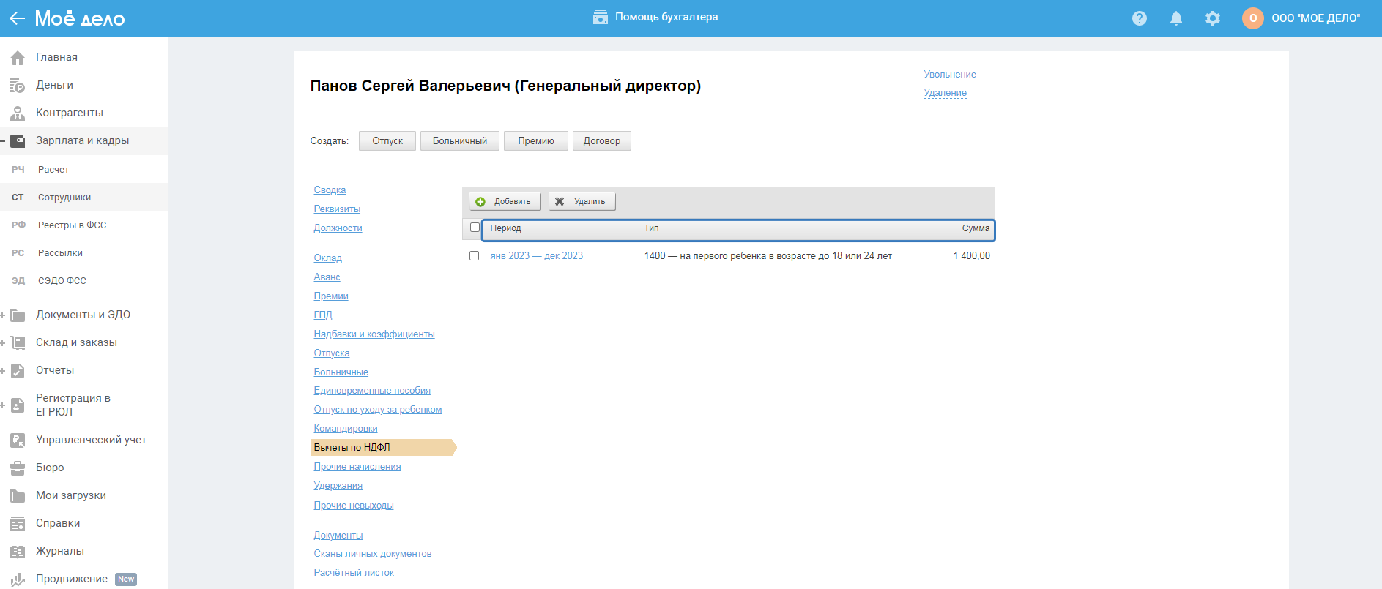This screenshot has width=1382, height=589.
Task: Click the Помощь бухгалтера icon
Action: [601, 17]
